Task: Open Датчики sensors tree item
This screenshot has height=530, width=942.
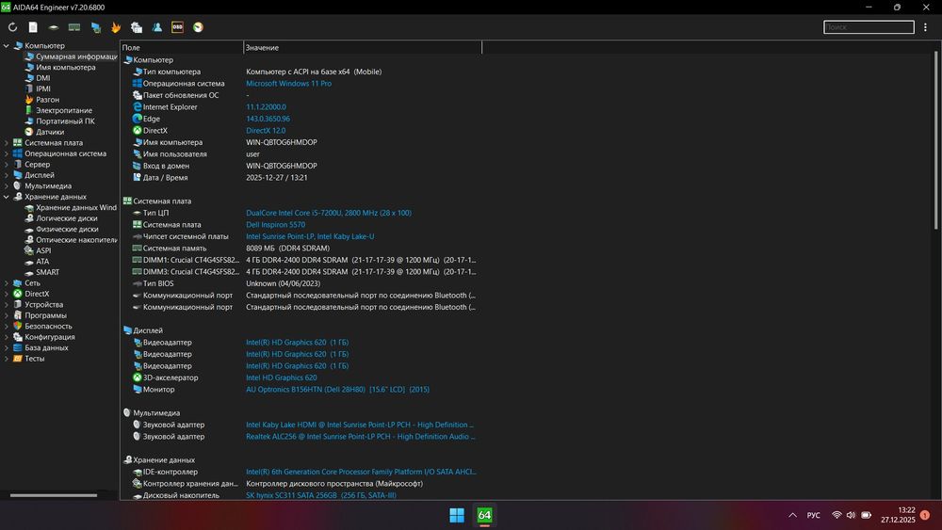Action: (44, 132)
